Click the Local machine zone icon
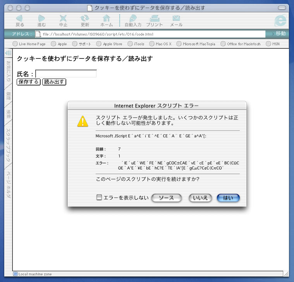Viewport: 294px width, 282px height. tap(15, 274)
